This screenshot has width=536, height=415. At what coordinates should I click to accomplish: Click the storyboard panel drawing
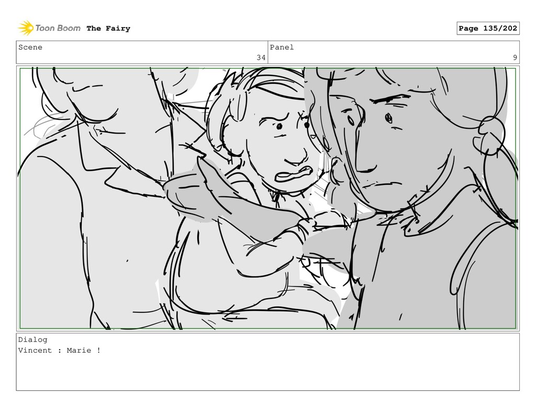pos(267,198)
